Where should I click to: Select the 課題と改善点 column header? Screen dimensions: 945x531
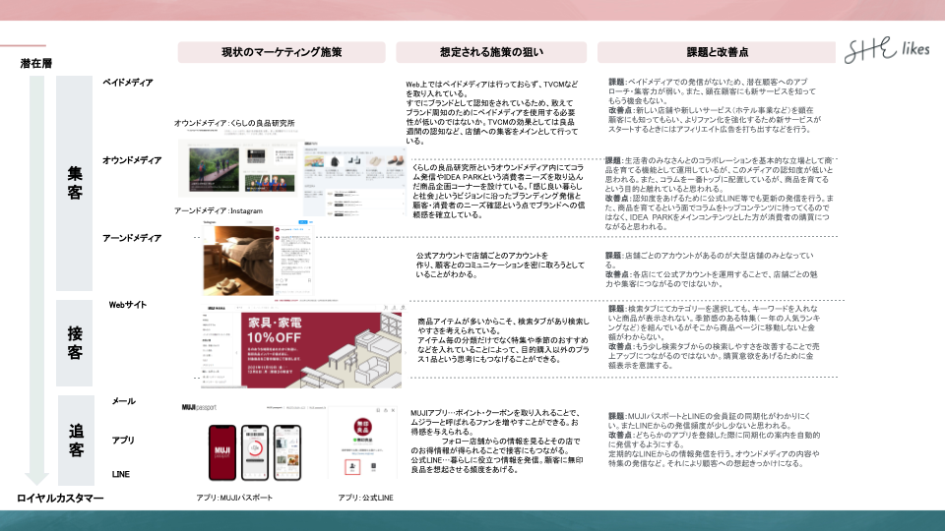[717, 52]
